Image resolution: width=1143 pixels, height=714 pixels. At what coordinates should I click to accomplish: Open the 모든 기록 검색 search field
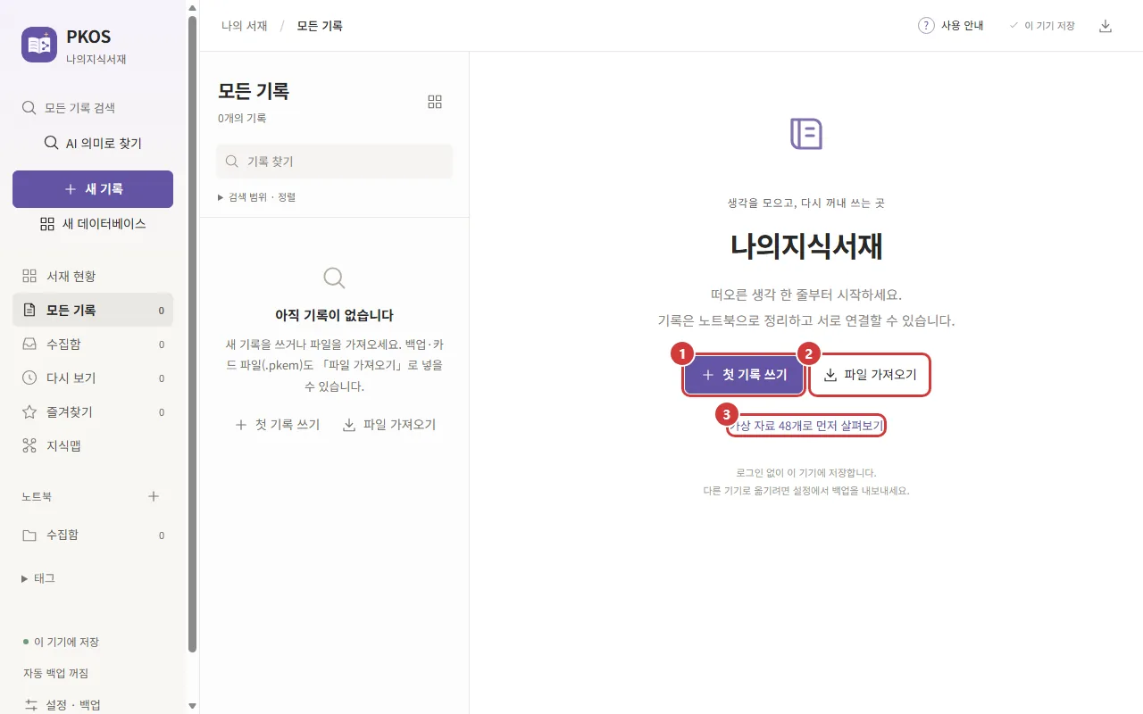point(93,108)
